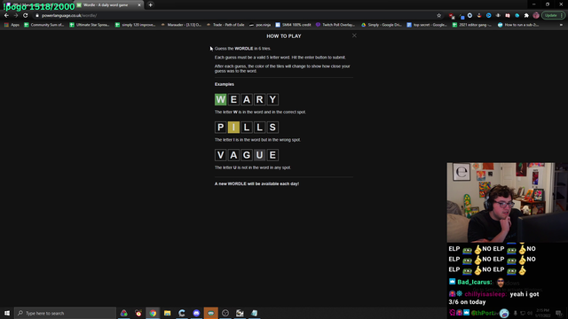The image size is (568, 319).
Task: Open the Chrome profile avatar
Action: click(536, 16)
